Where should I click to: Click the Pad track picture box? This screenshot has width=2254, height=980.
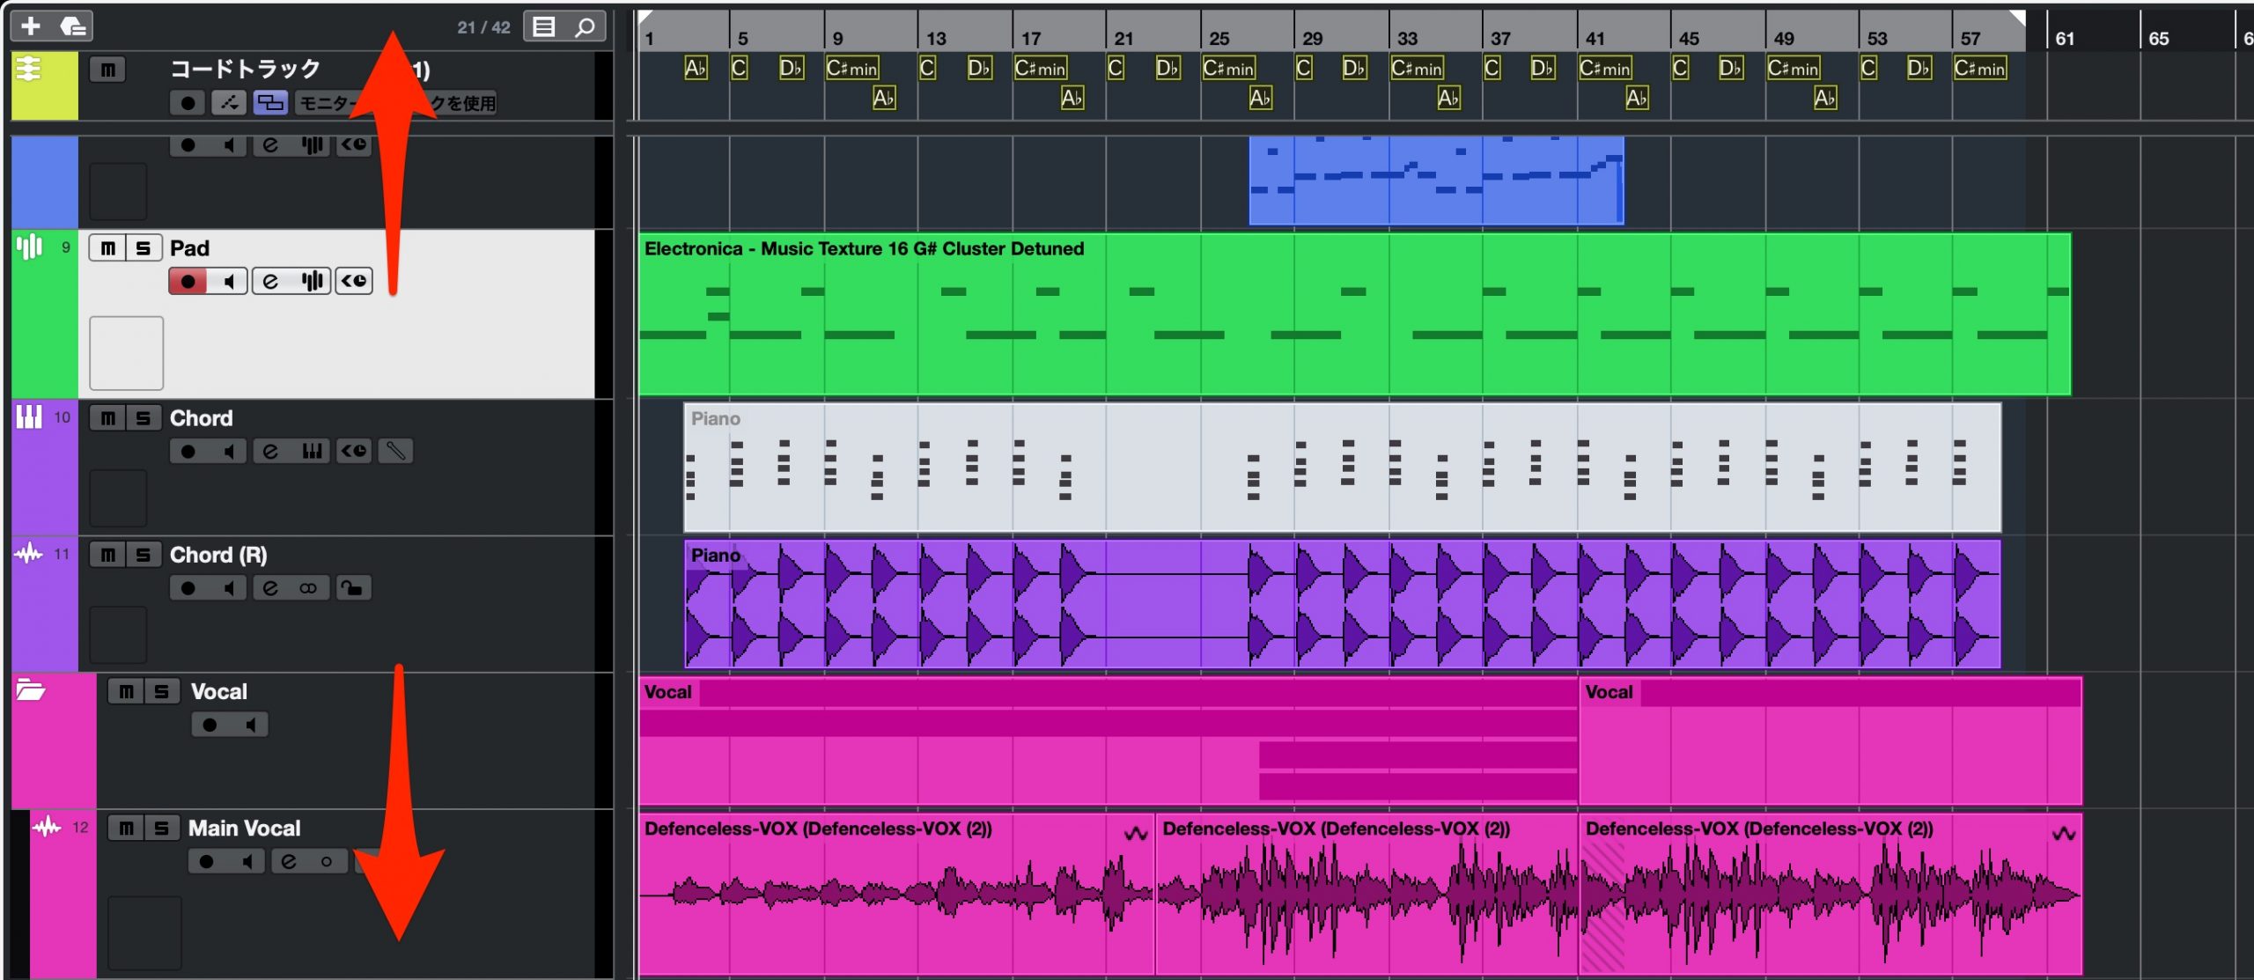click(x=127, y=353)
